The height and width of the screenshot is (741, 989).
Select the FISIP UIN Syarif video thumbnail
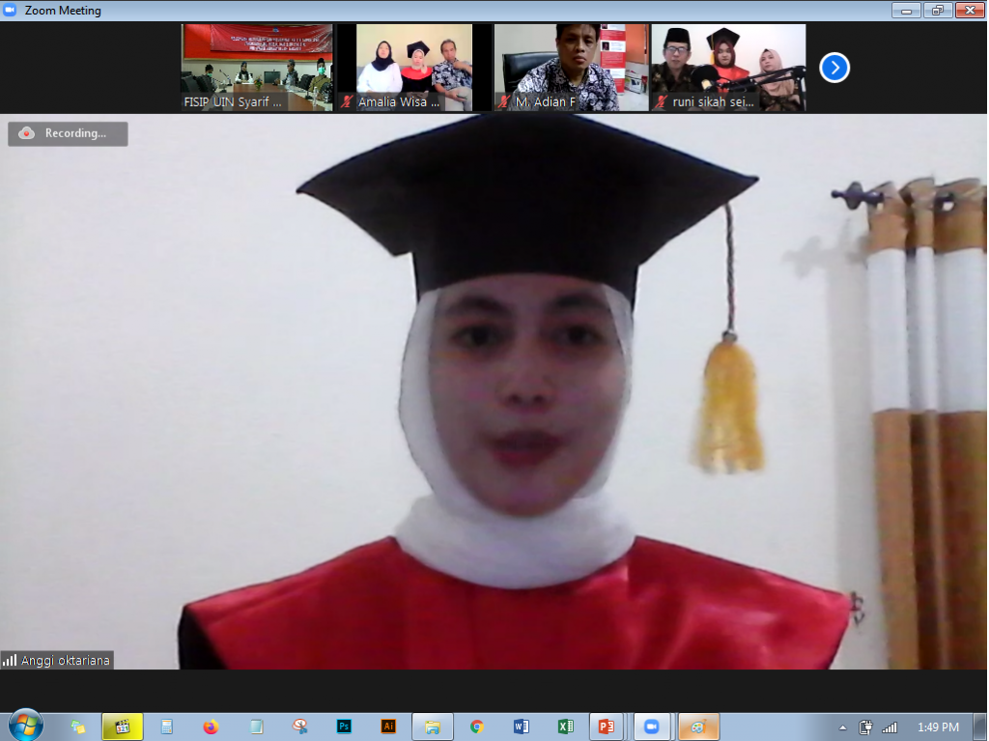coord(257,68)
